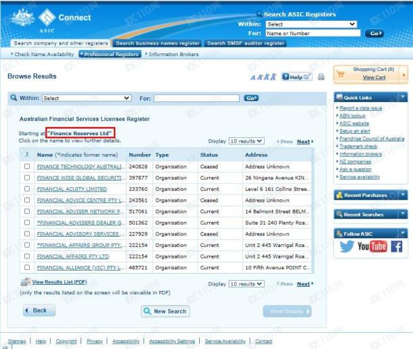Click the results panel Go button

pyautogui.click(x=251, y=98)
